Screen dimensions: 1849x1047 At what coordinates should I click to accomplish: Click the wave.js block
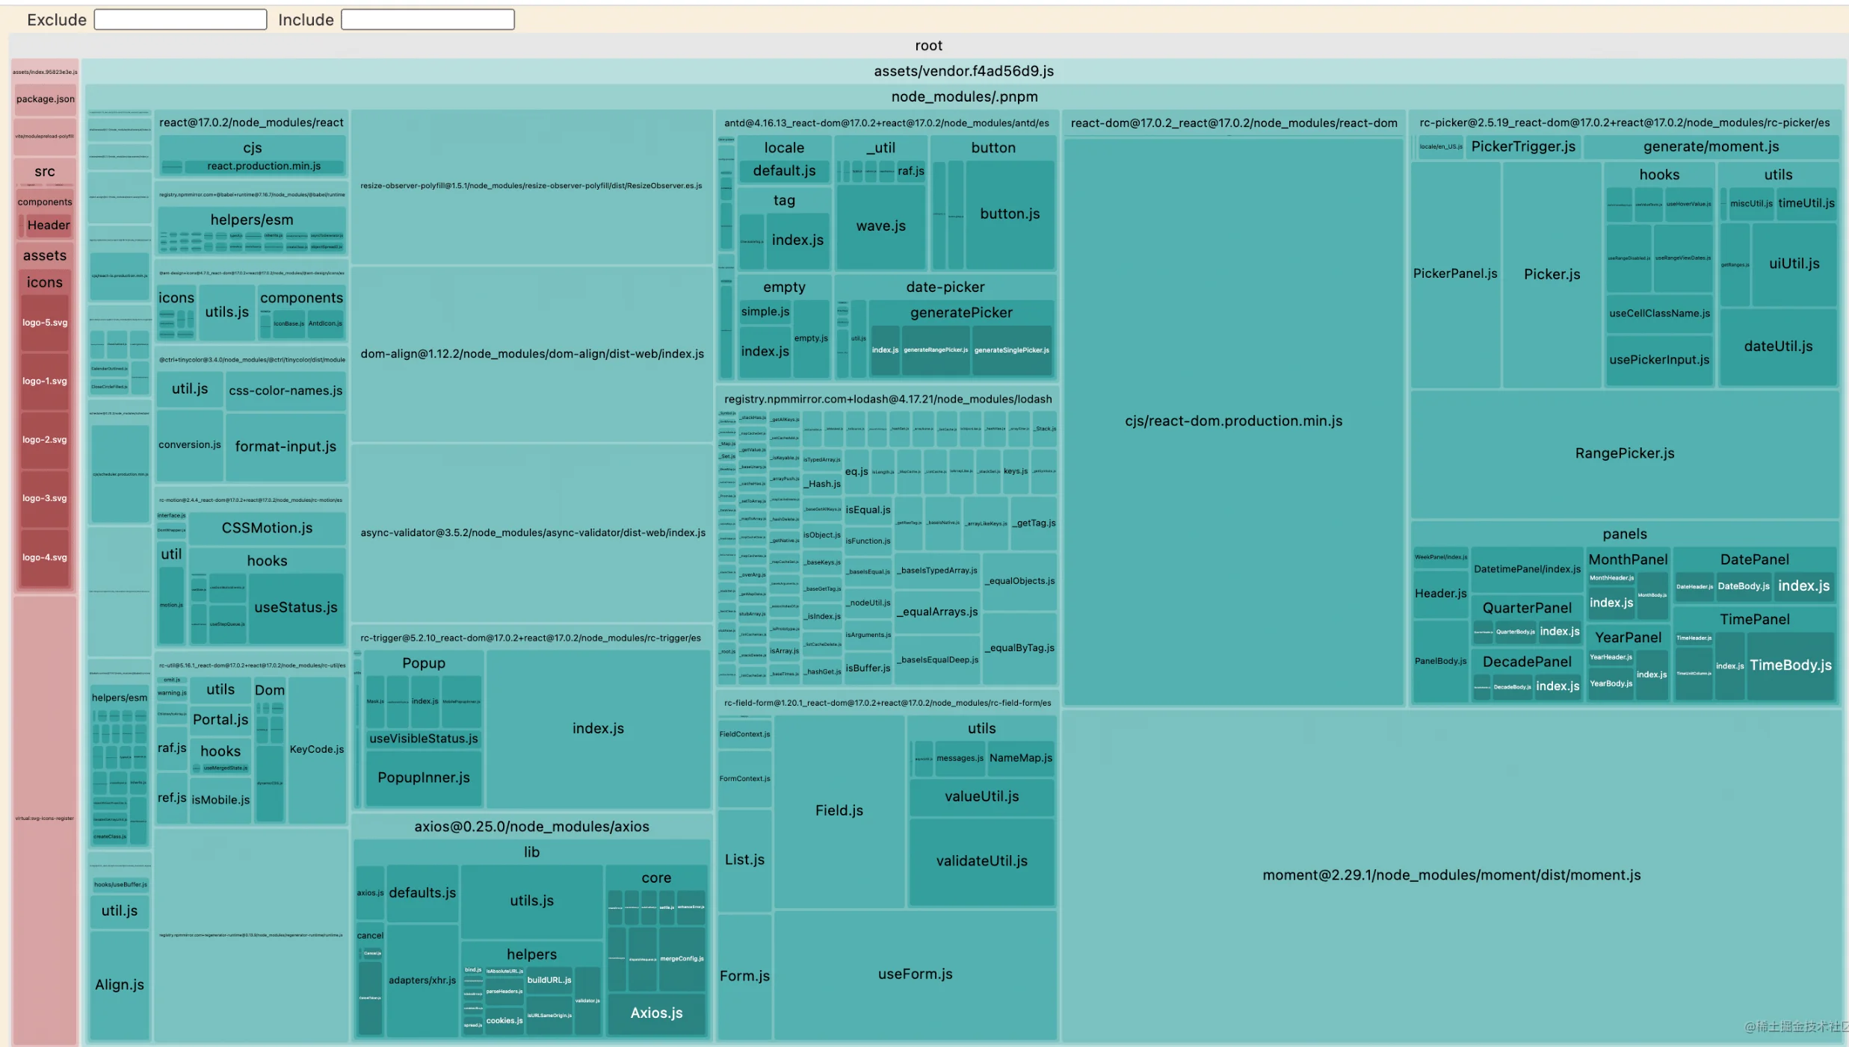[x=880, y=226]
